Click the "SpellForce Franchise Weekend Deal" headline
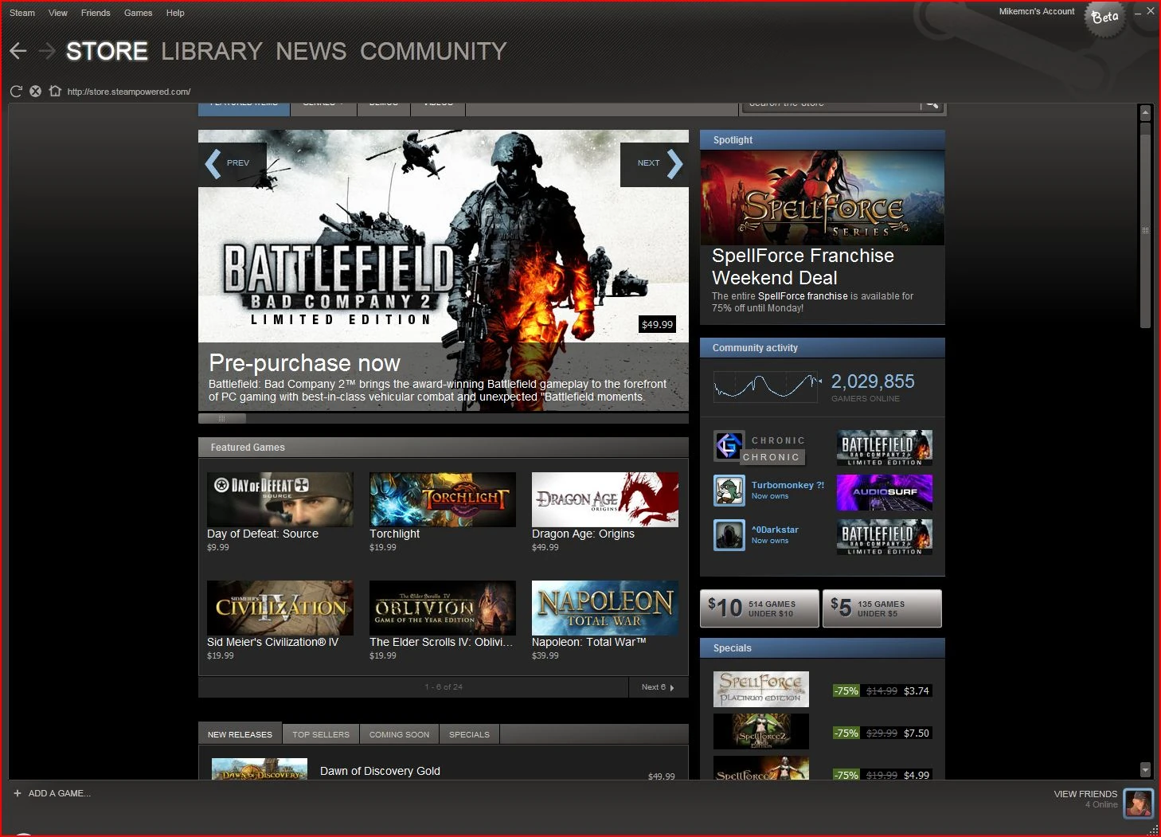This screenshot has height=837, width=1161. (x=803, y=267)
